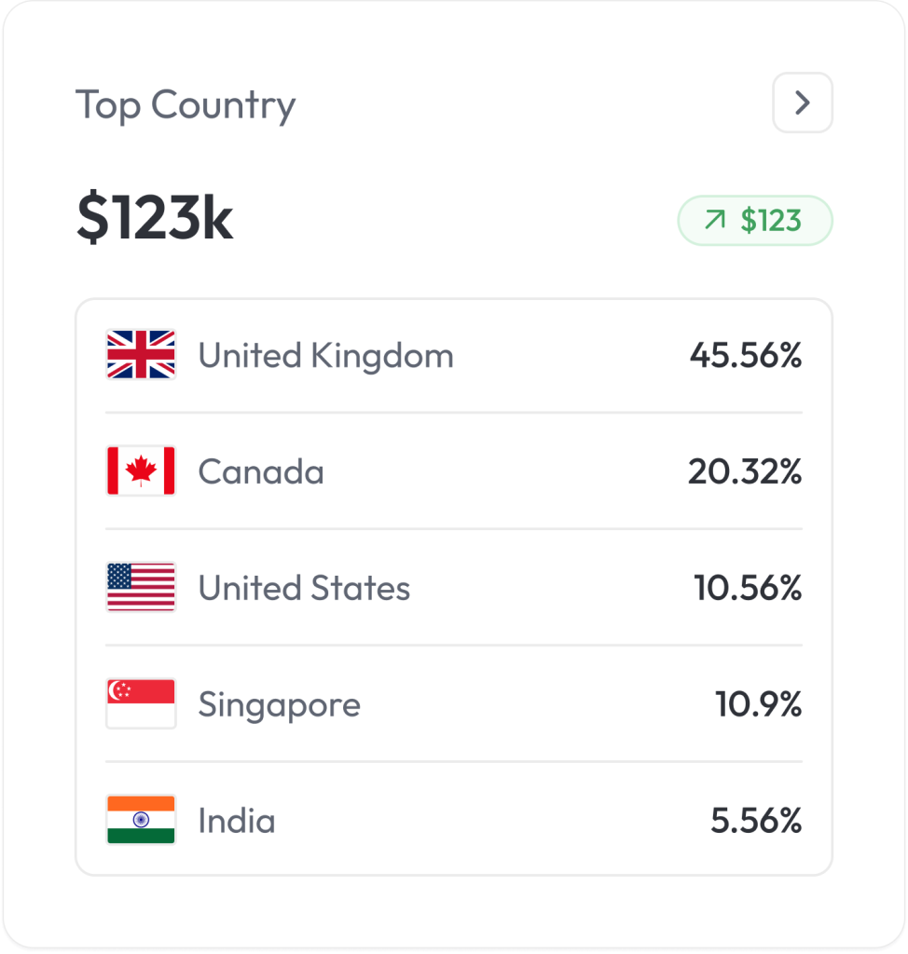Viewport: 908px width, 954px height.
Task: Click the 5.56% India percentage
Action: pyautogui.click(x=756, y=822)
